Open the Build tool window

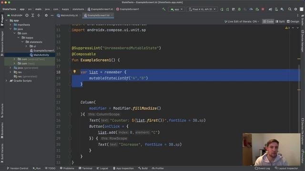[x=143, y=168]
